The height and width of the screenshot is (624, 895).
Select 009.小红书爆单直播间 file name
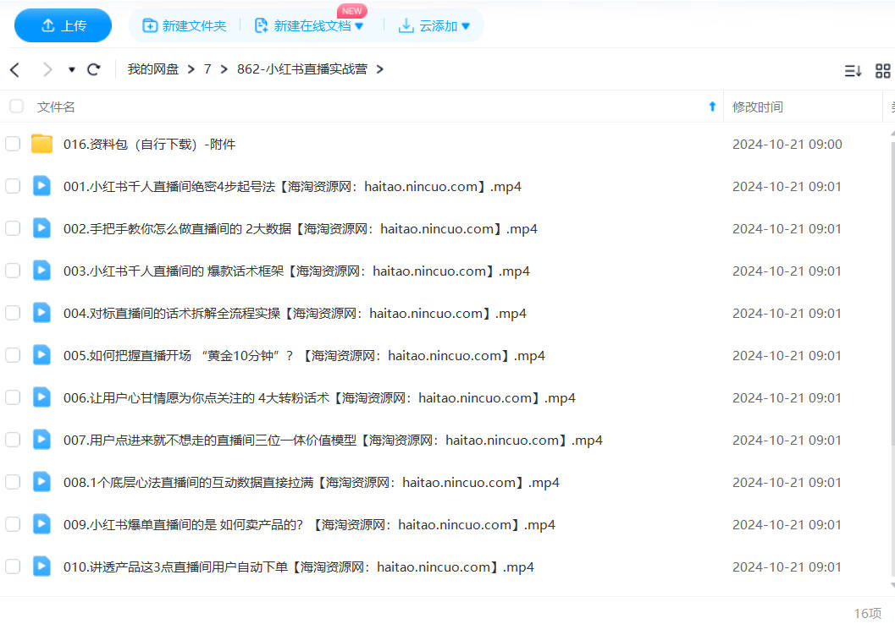[x=309, y=524]
